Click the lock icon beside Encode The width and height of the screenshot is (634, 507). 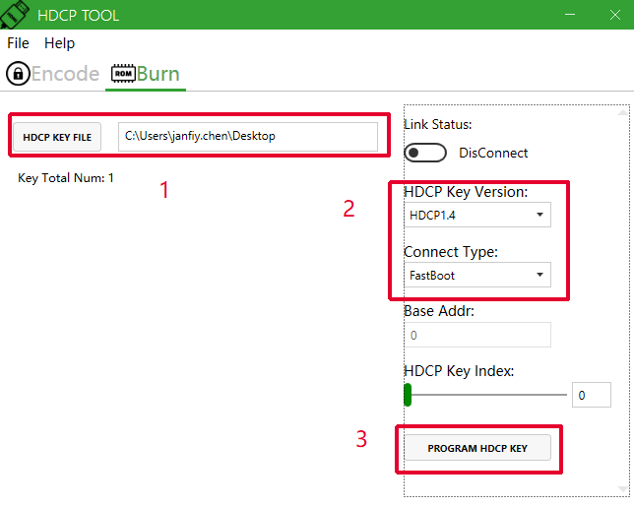[18, 74]
